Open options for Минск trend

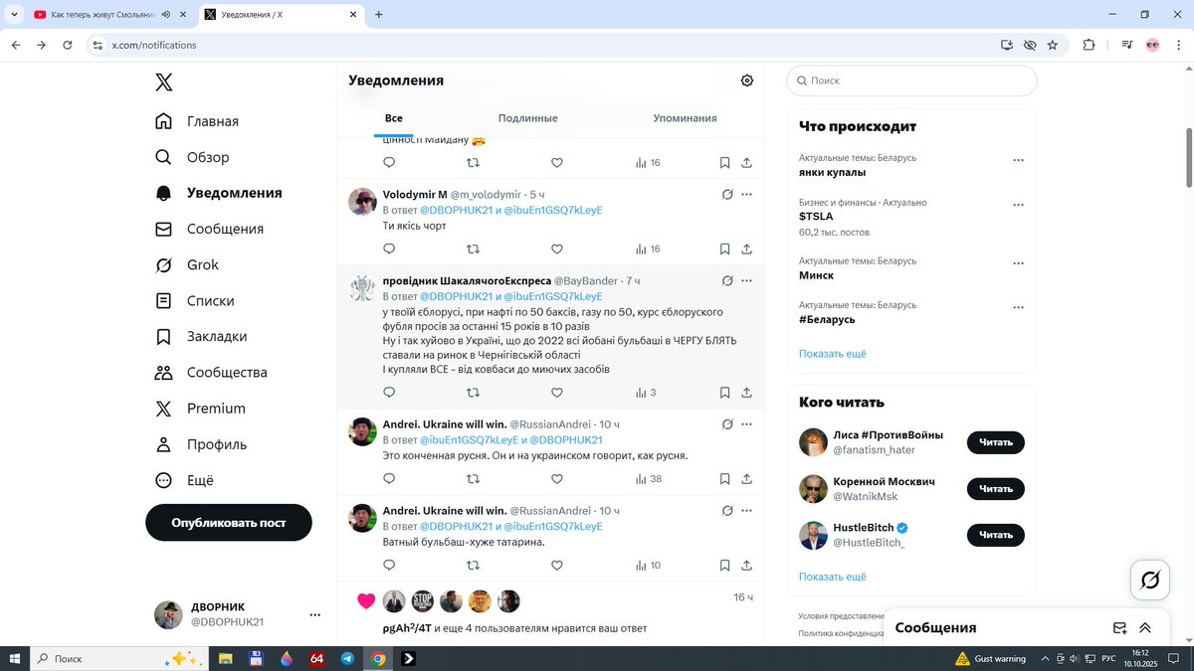click(1018, 263)
